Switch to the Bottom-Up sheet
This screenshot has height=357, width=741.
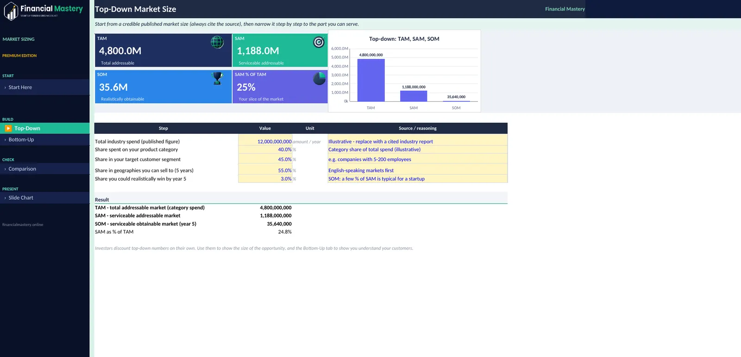45,139
